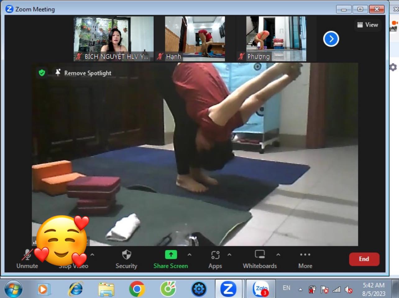Image resolution: width=399 pixels, height=298 pixels.
Task: Open the Security shield icon
Action: pyautogui.click(x=126, y=255)
